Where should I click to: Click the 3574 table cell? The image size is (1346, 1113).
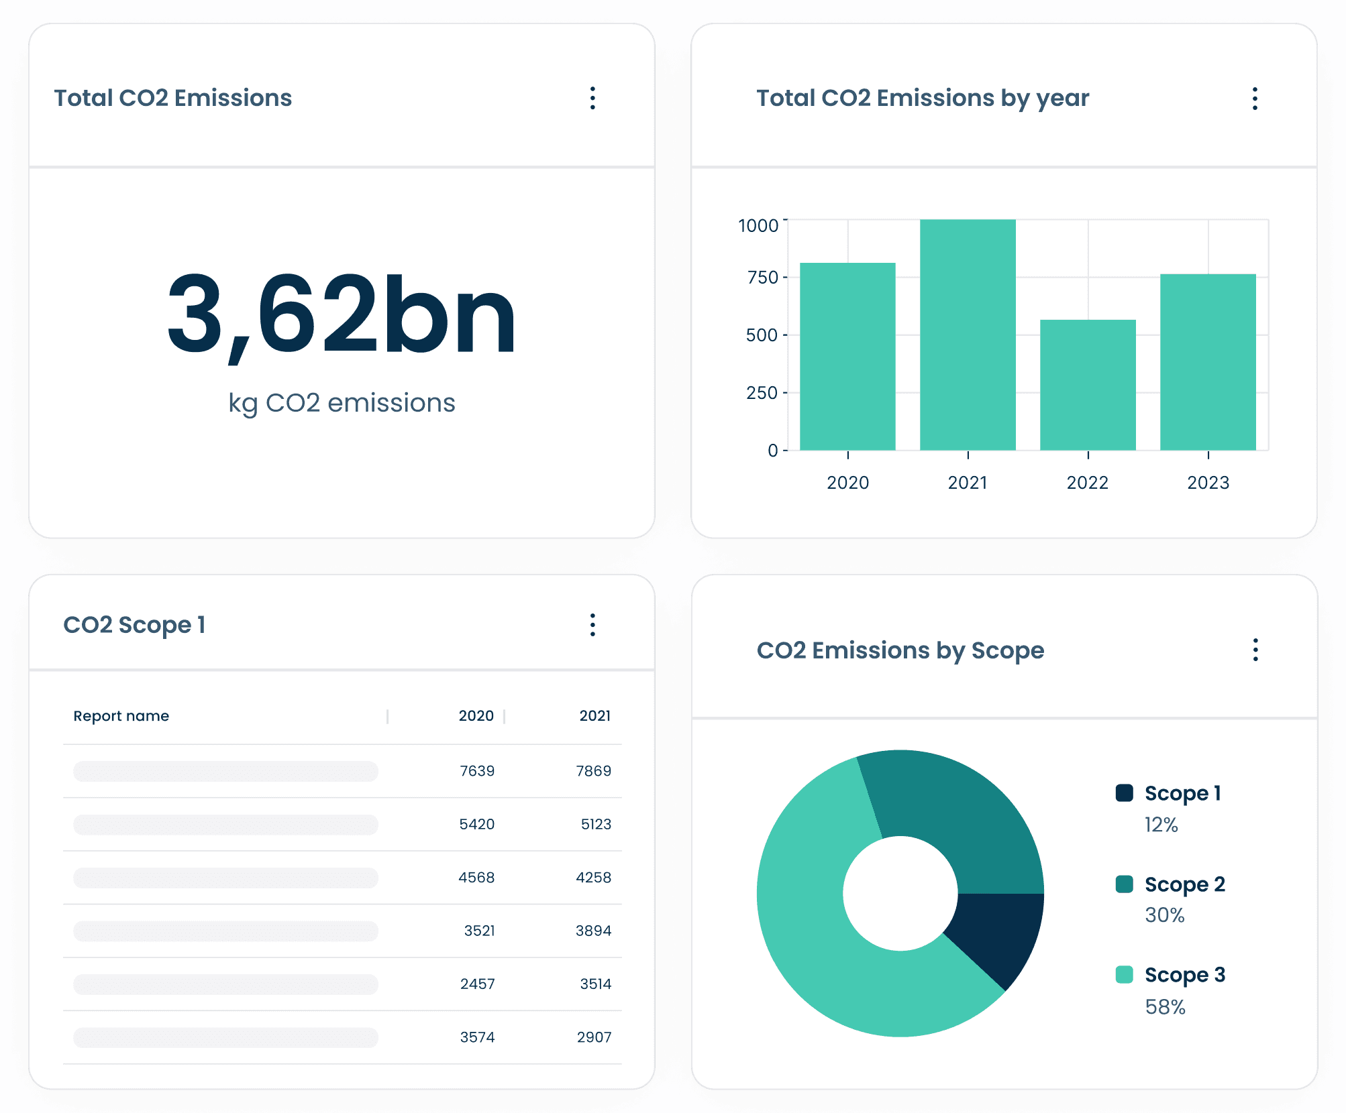(x=478, y=1037)
